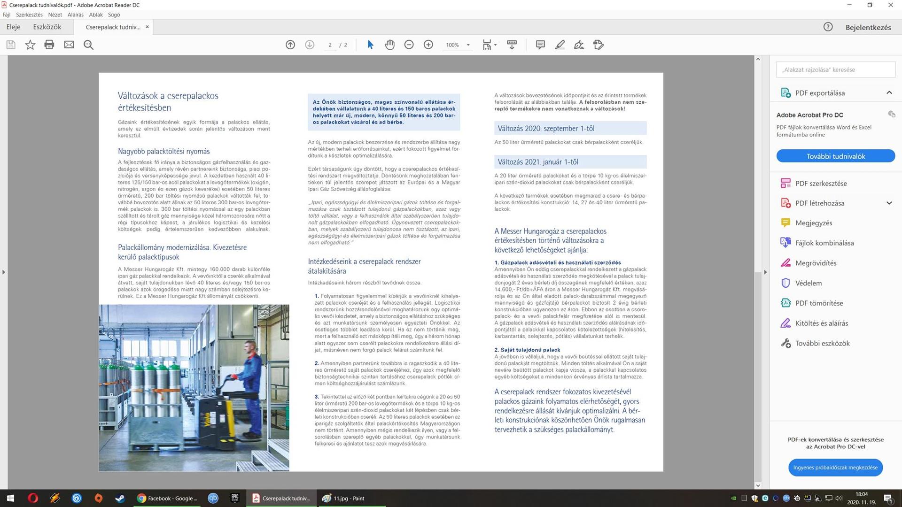Open the Szerkesztés menu
Screen dimensions: 902x507
click(29, 15)
